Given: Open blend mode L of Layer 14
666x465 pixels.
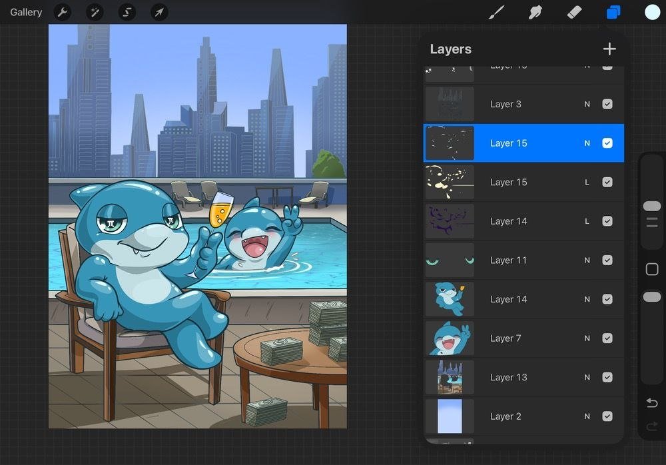Looking at the screenshot, I should pos(587,221).
